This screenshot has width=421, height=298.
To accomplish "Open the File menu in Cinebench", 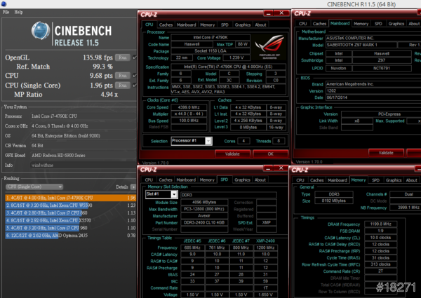I will [x=6, y=12].
